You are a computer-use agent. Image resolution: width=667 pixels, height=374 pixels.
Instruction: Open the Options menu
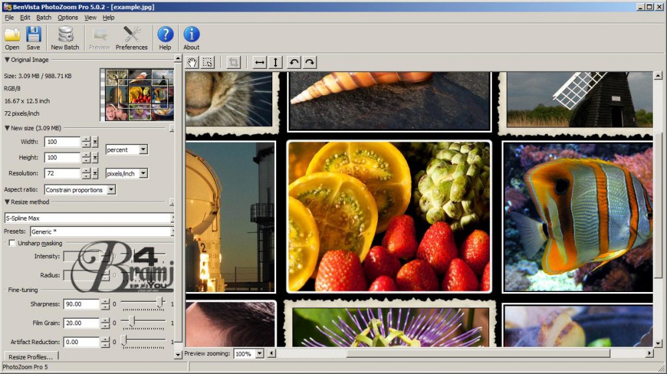68,18
